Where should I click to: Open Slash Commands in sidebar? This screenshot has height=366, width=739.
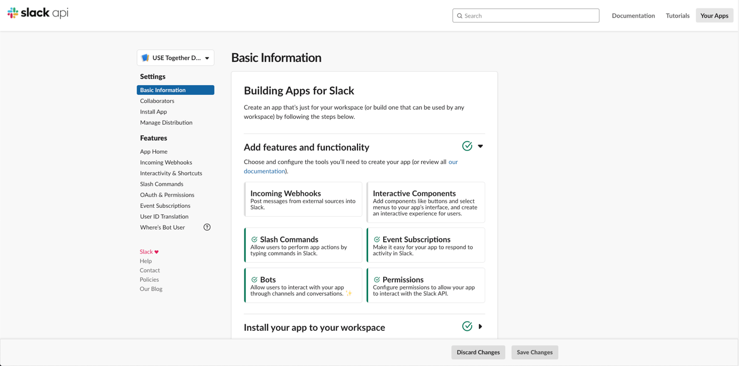click(162, 184)
